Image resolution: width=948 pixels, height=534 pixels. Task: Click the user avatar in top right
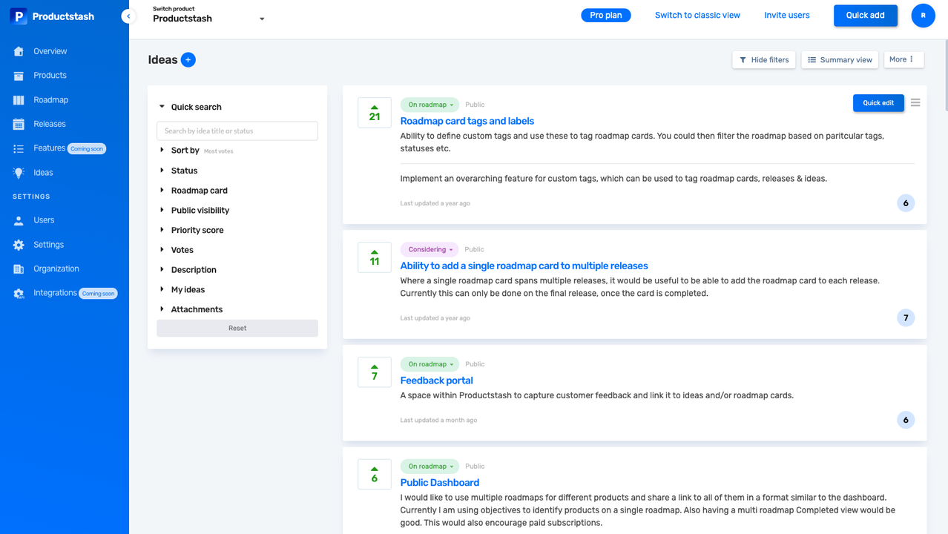(x=923, y=16)
